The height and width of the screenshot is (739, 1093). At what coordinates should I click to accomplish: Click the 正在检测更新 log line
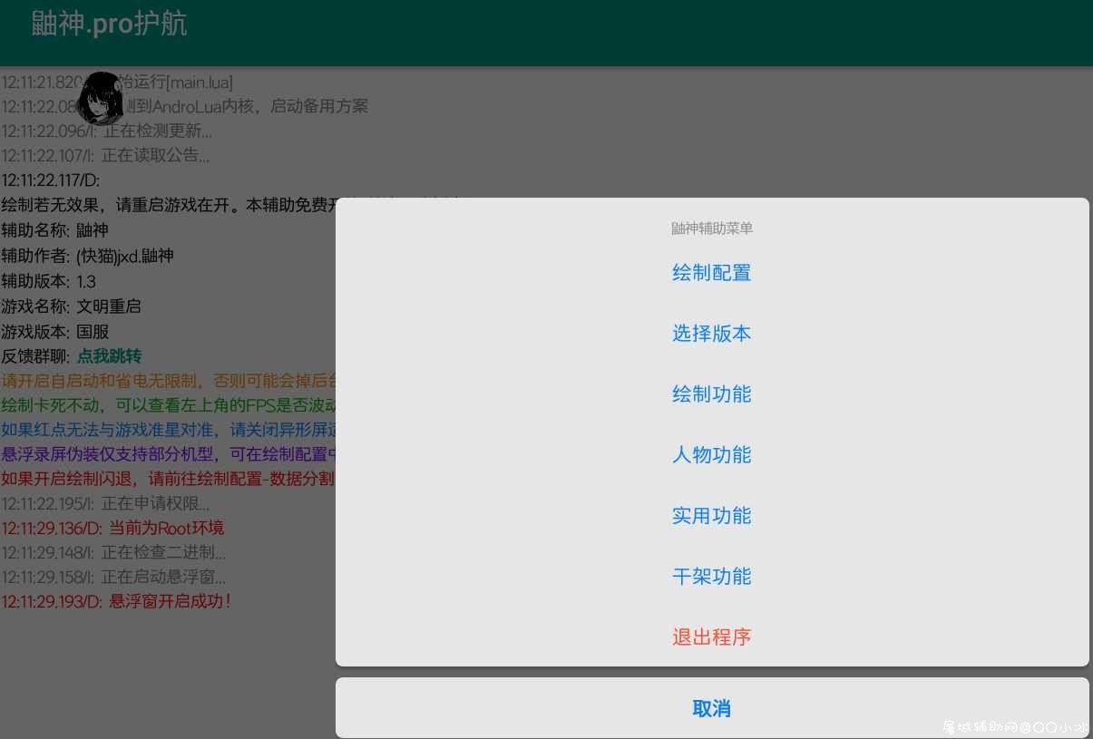107,131
